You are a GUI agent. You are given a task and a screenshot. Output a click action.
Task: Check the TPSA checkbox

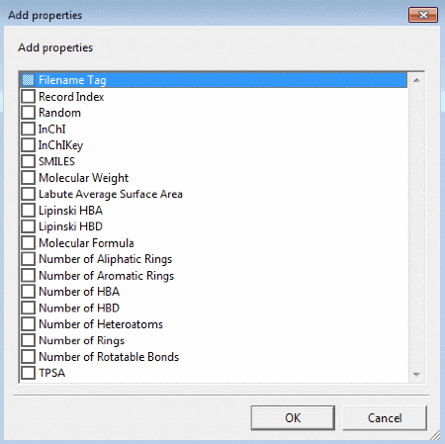tap(28, 373)
